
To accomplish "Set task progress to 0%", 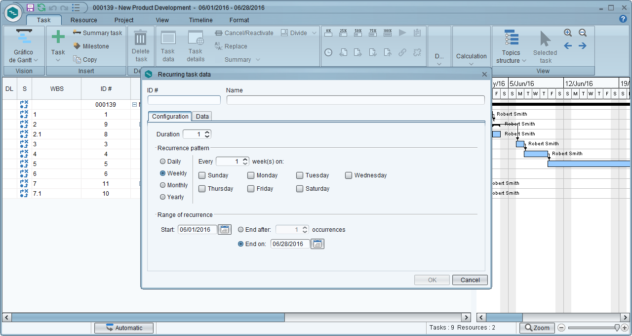I will (x=328, y=33).
